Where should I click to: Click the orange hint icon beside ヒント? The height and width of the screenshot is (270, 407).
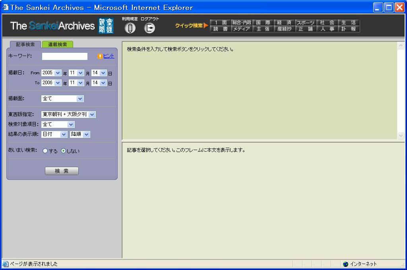(100, 56)
